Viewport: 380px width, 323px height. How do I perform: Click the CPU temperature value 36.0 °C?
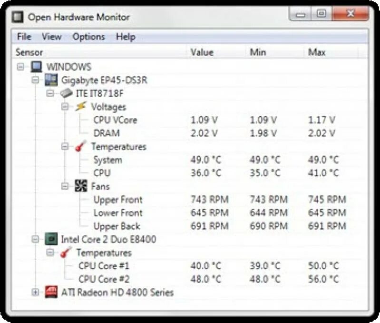(x=206, y=173)
